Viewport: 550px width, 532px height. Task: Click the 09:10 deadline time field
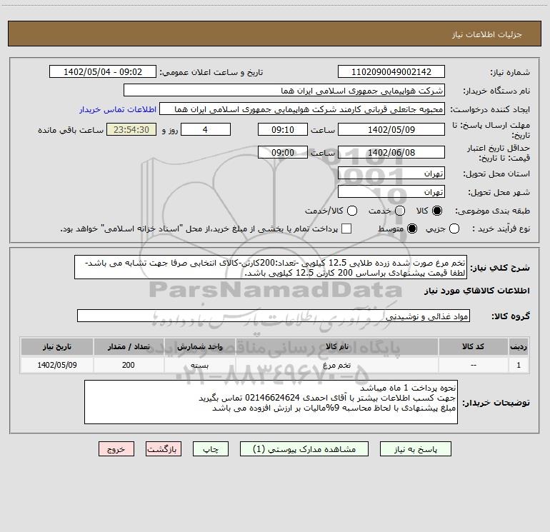click(283, 130)
